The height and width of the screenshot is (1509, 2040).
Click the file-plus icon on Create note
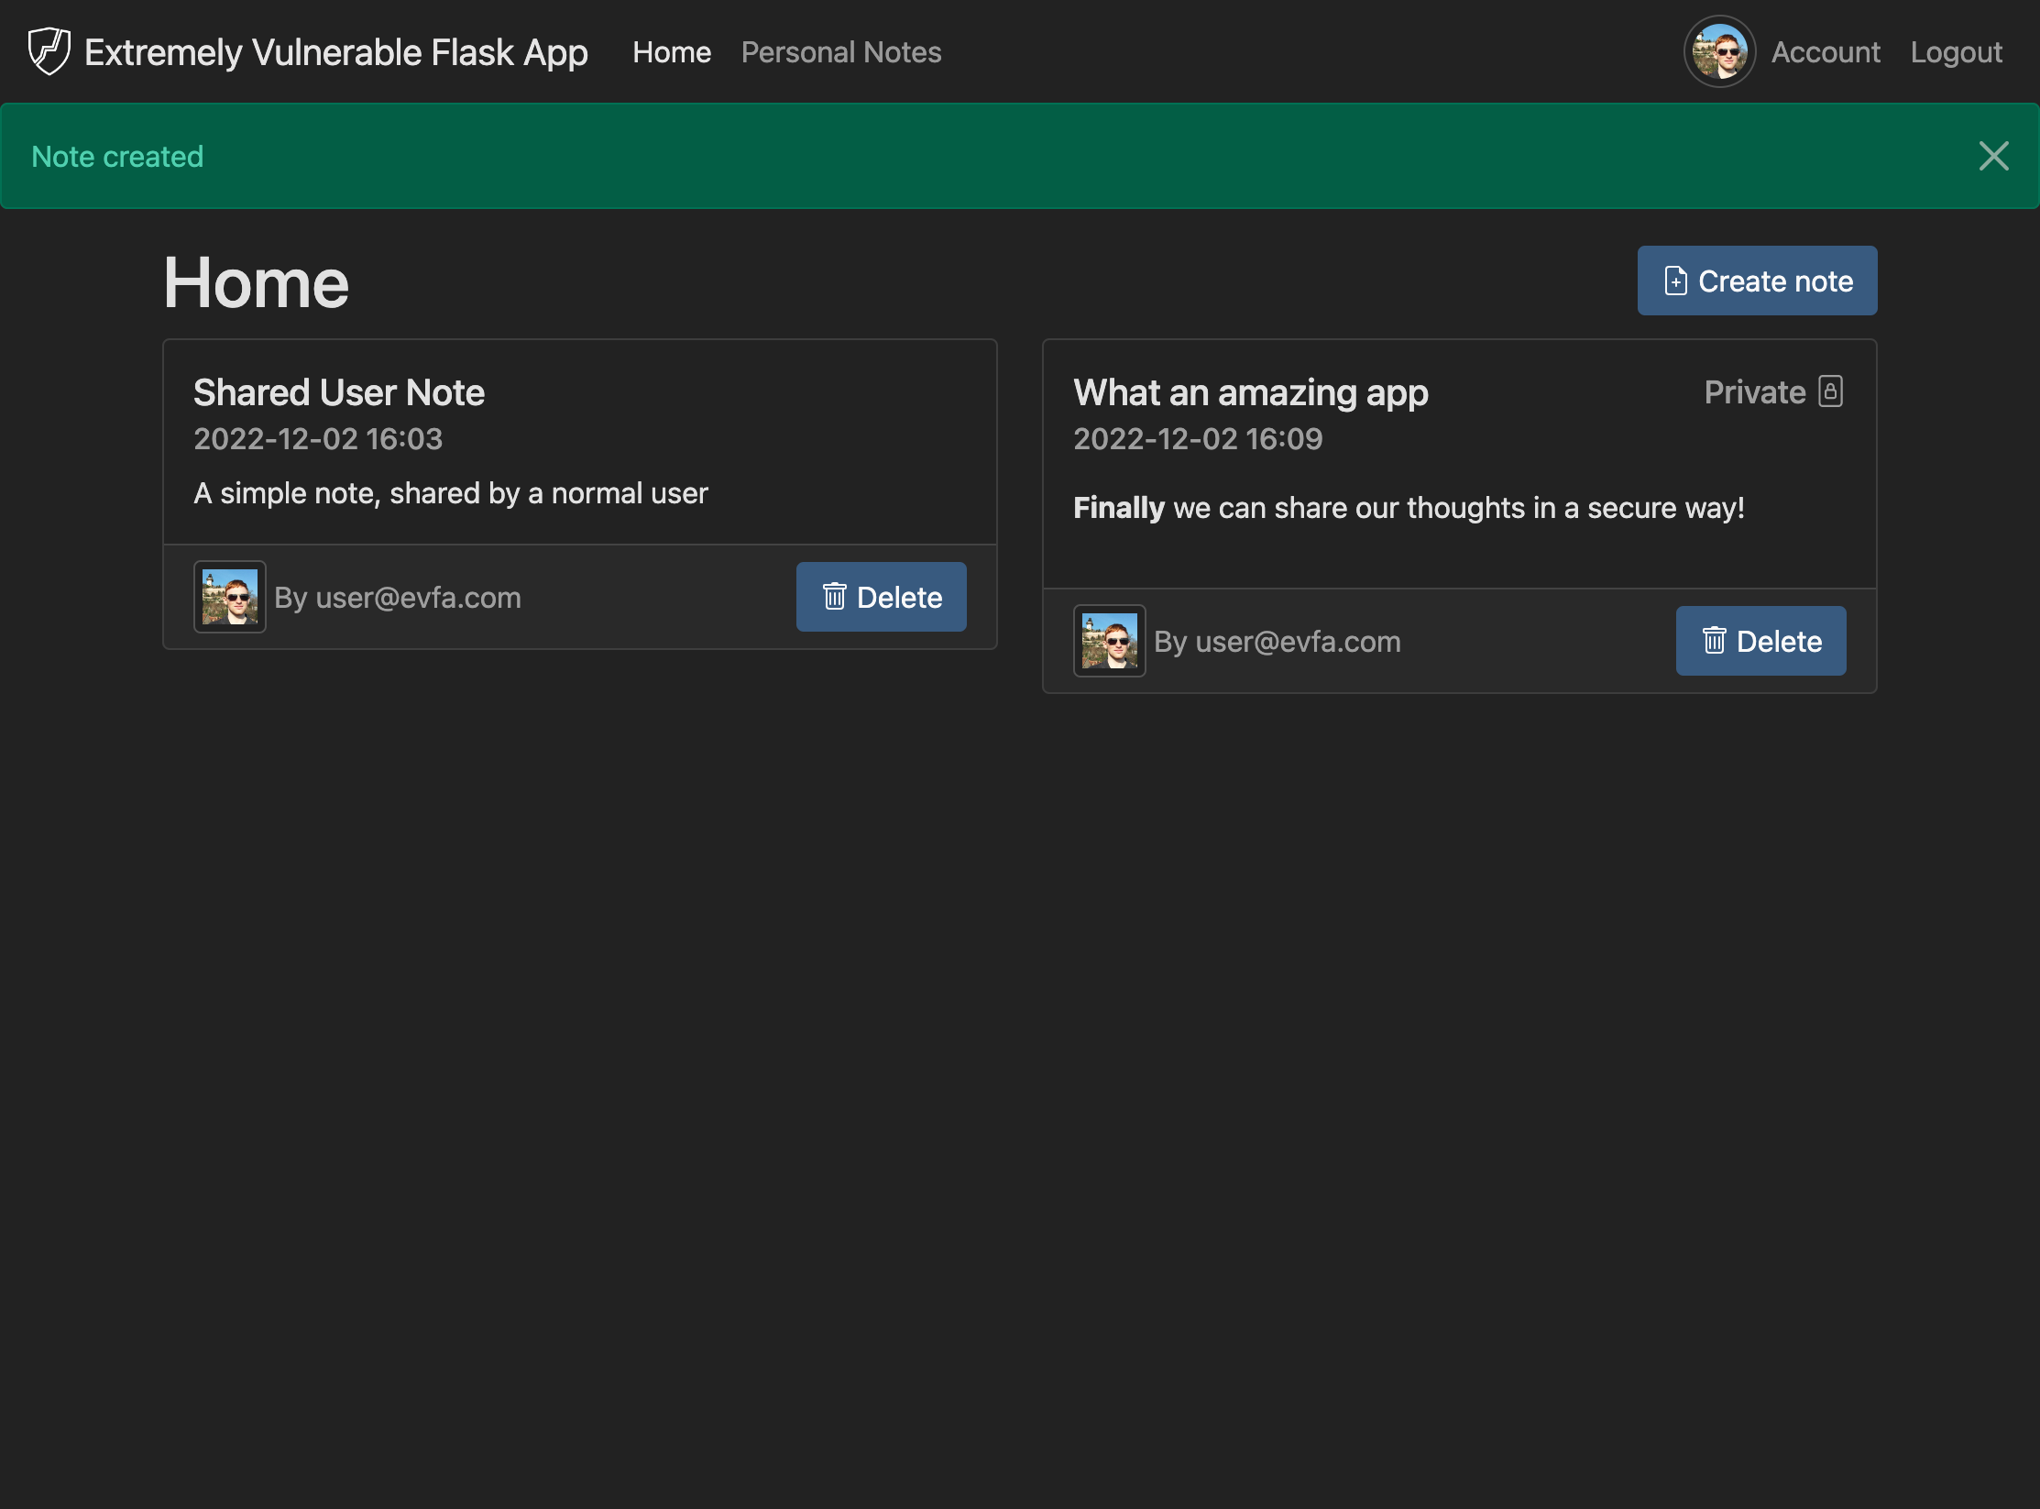(1675, 281)
